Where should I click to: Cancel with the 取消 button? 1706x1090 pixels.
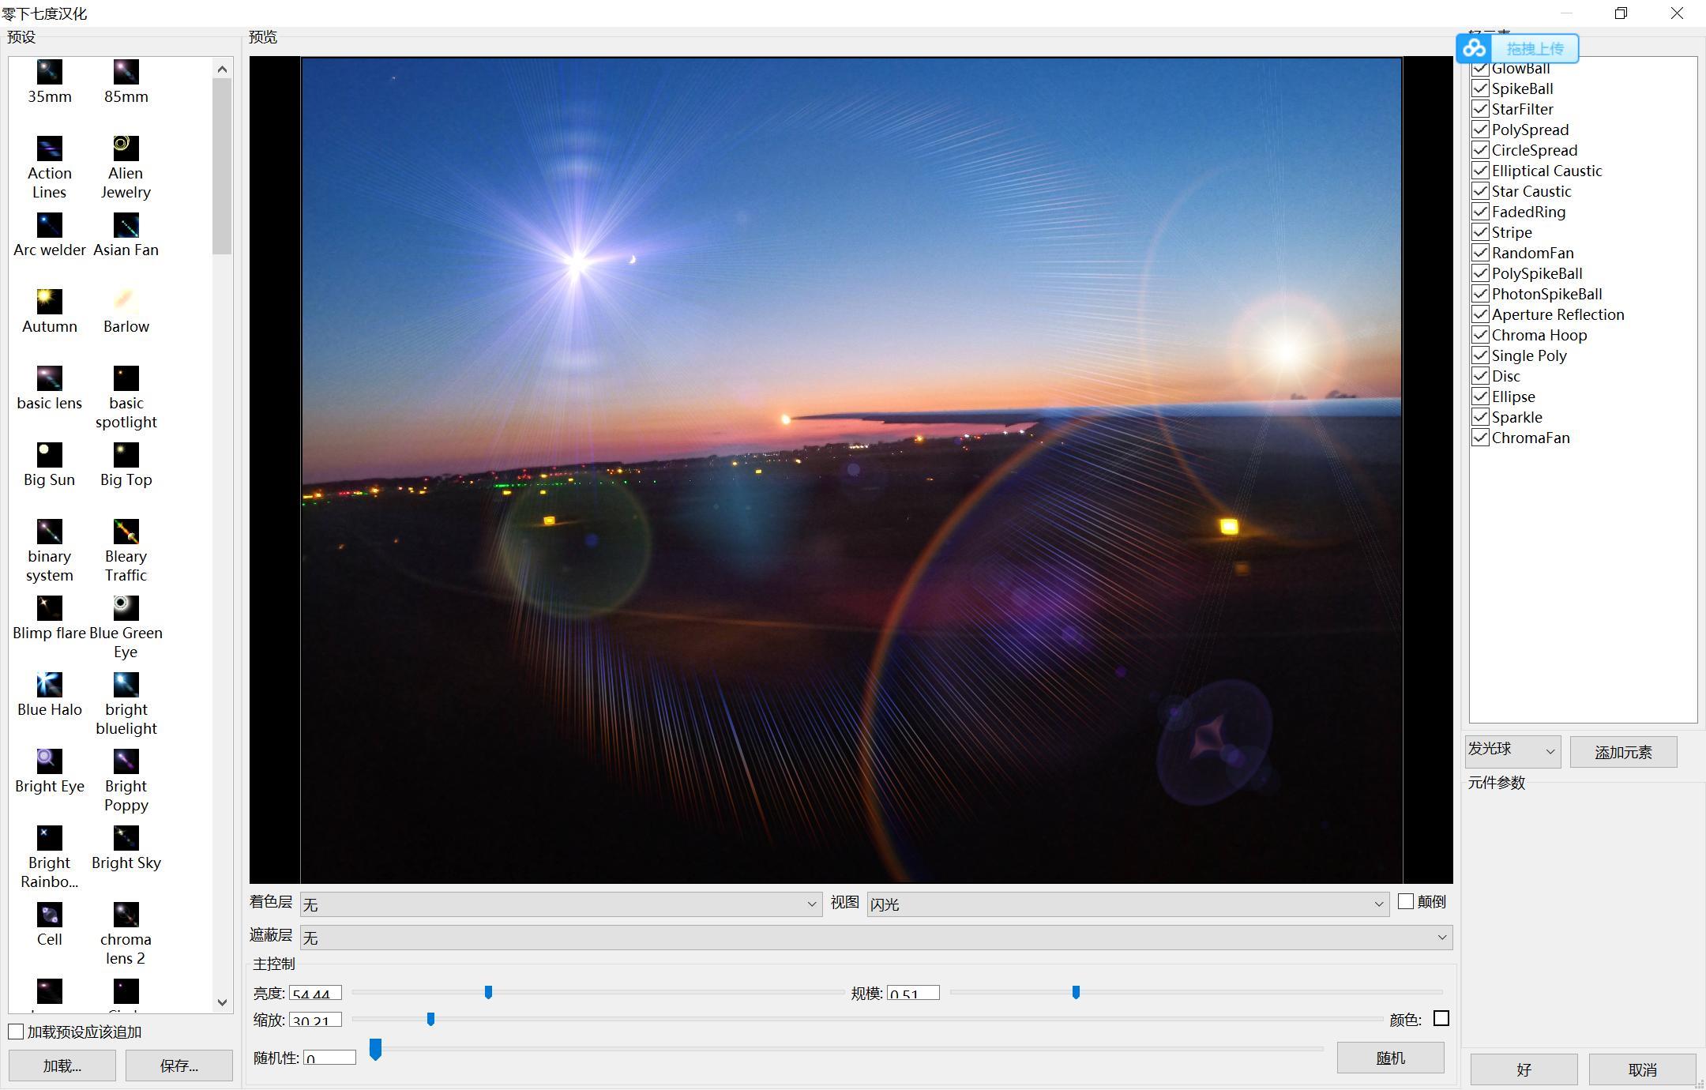pos(1642,1069)
